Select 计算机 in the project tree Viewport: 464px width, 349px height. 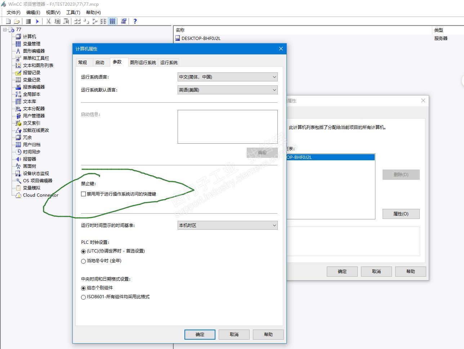(x=30, y=36)
